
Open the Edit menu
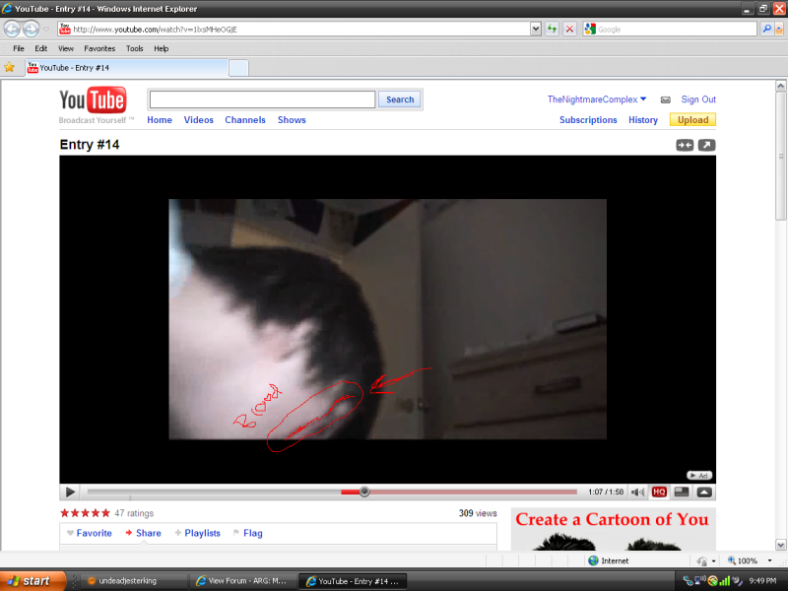coord(40,48)
